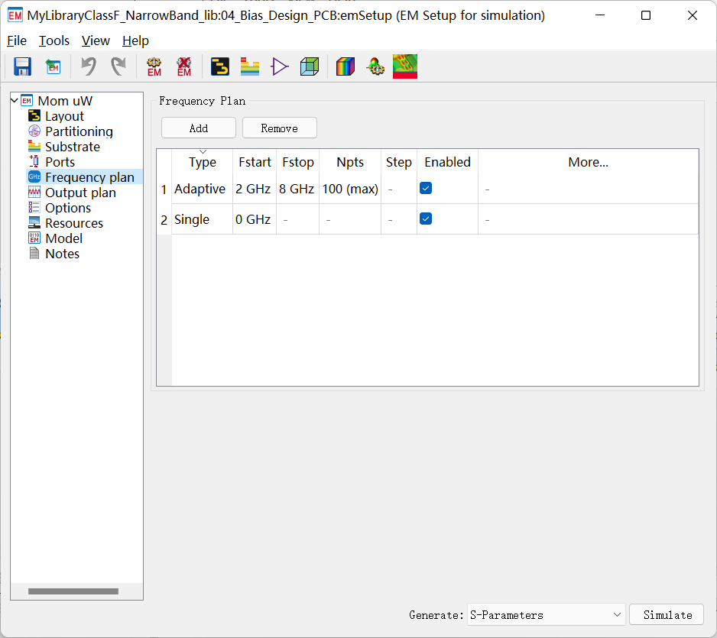717x638 pixels.
Task: Click the Type column sort arrow
Action: 203,152
